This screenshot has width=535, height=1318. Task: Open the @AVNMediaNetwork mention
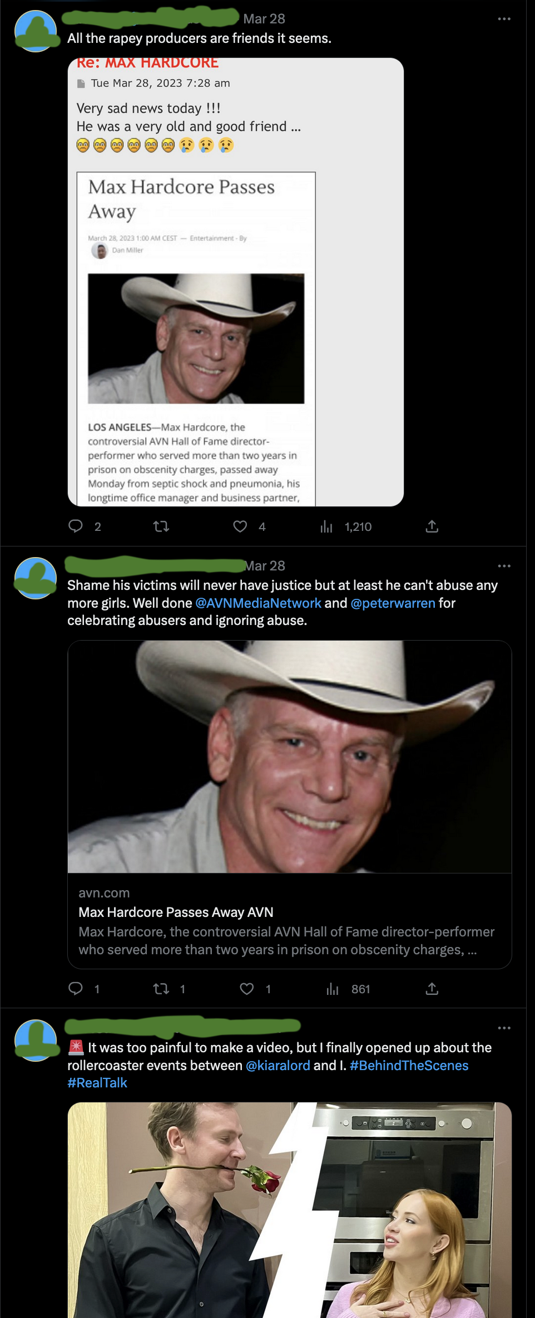[258, 603]
